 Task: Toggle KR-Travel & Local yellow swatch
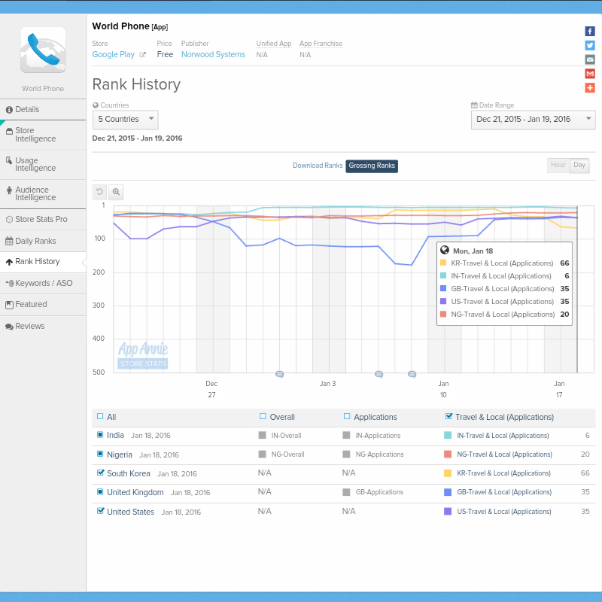pos(448,473)
